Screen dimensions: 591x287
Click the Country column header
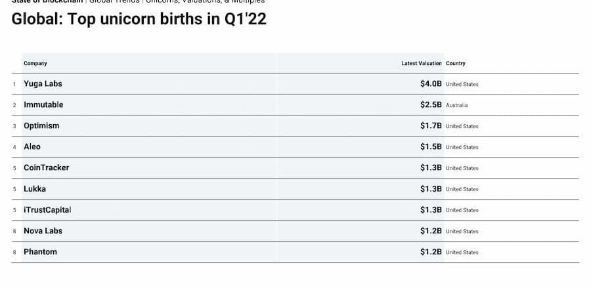[455, 63]
